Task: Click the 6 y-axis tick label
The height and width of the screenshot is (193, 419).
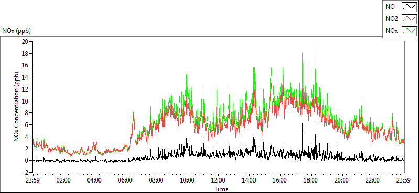Action: coord(27,124)
